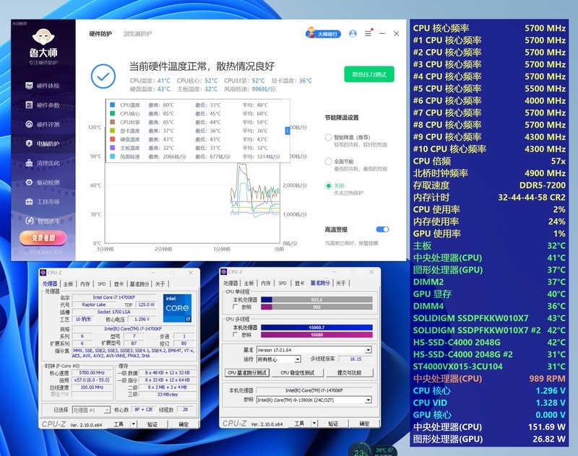Open SPD tab in left CPU-Z window
Screen dimensions: 578x456
click(102, 284)
